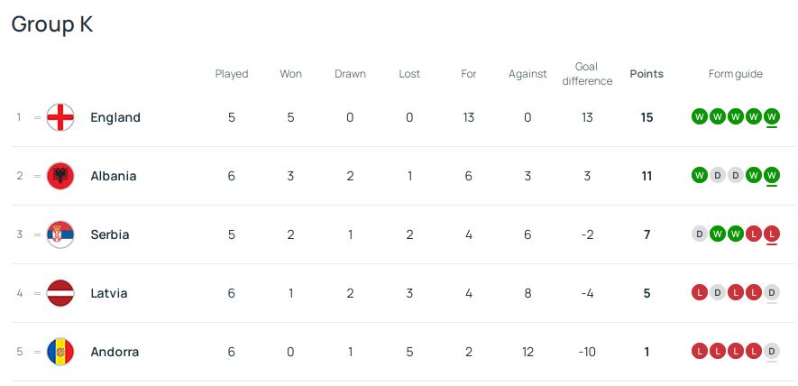Click England's most recent underlined win badge

click(x=771, y=117)
